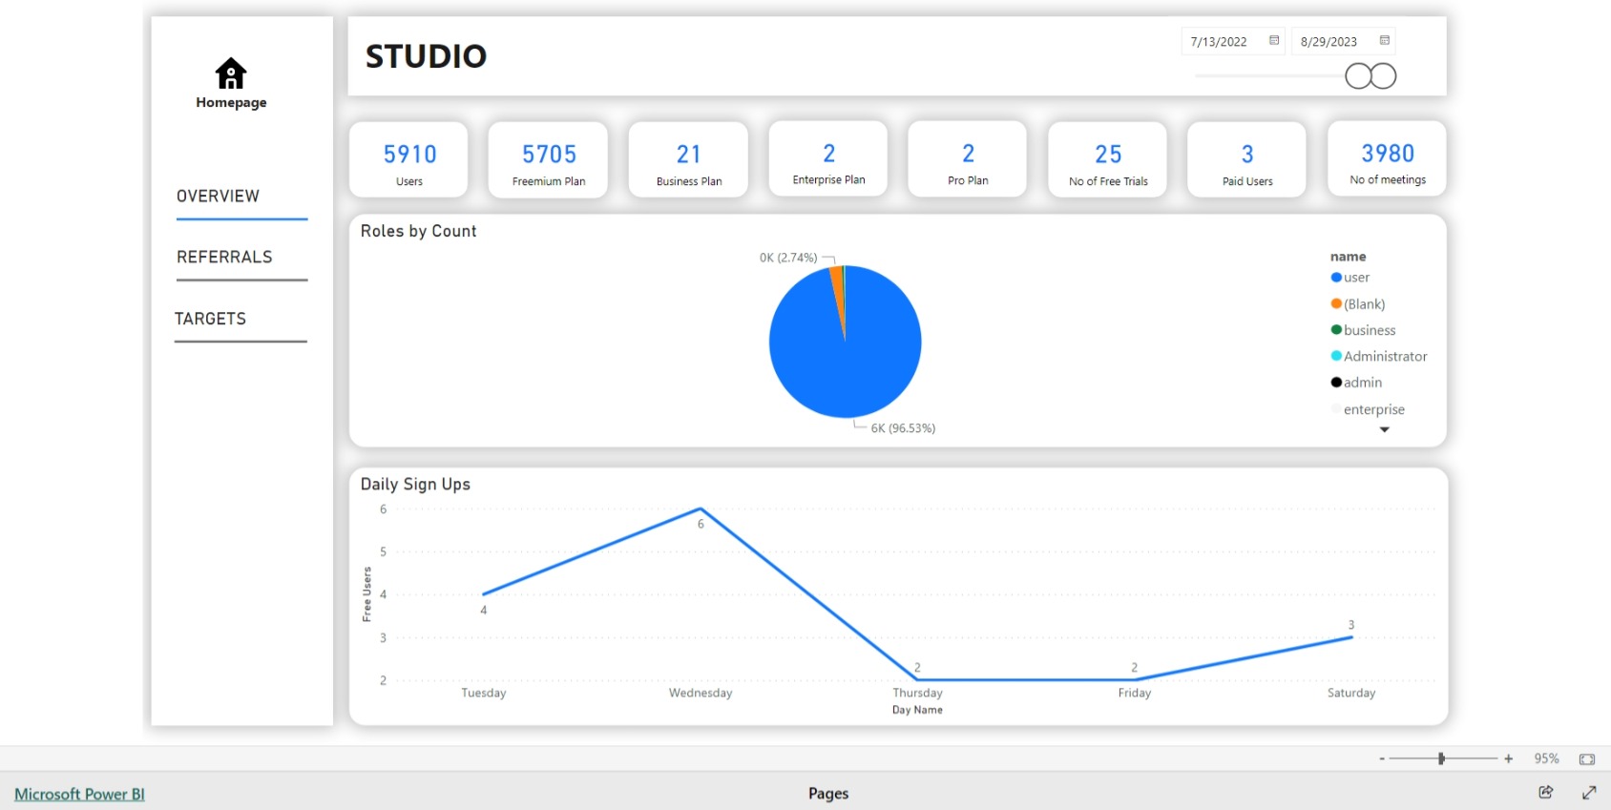Select the enterprise legend entry
Viewport: 1611px width, 810px height.
pos(1368,409)
